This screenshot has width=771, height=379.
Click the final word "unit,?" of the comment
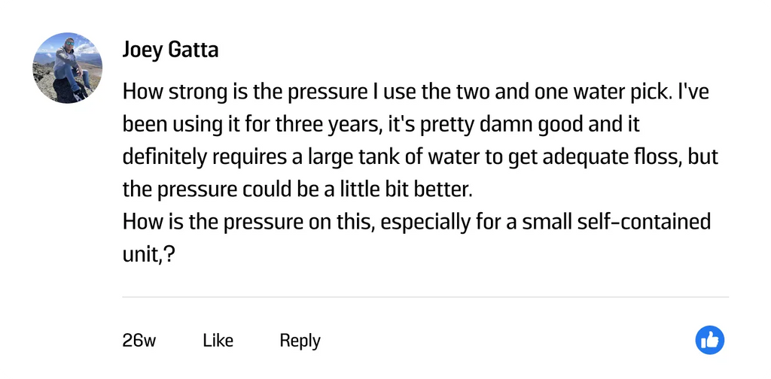pyautogui.click(x=148, y=256)
